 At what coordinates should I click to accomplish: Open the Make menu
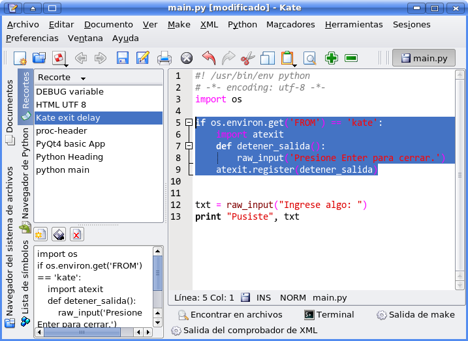click(x=179, y=24)
